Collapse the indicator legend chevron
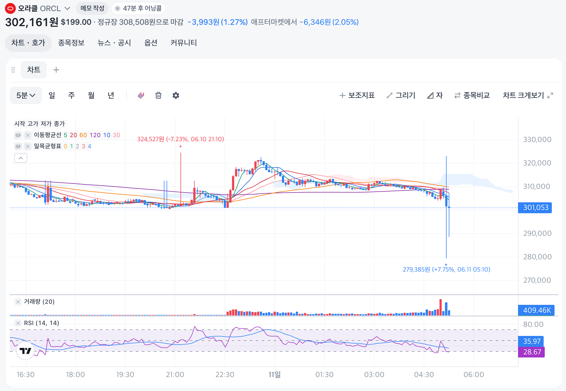566x391 pixels. click(21, 158)
